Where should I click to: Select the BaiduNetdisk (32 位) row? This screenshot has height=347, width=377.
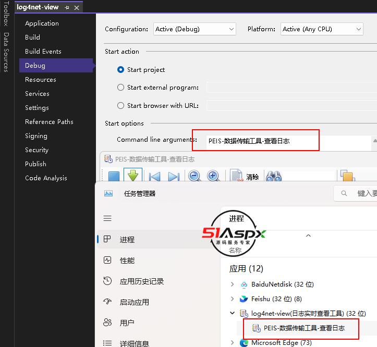299,284
